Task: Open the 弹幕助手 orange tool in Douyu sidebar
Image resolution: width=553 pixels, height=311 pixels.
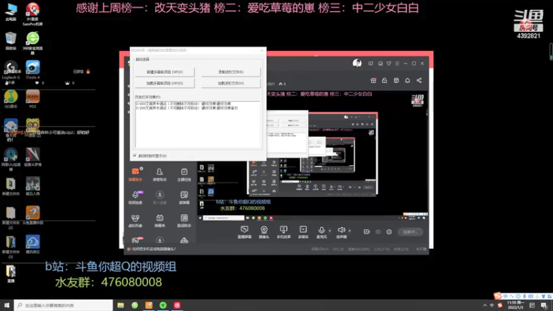Action: point(135,174)
